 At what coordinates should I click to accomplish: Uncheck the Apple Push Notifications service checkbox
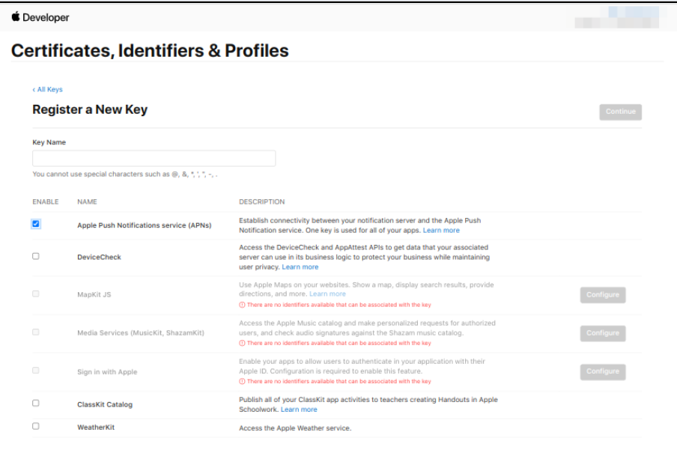pos(36,224)
